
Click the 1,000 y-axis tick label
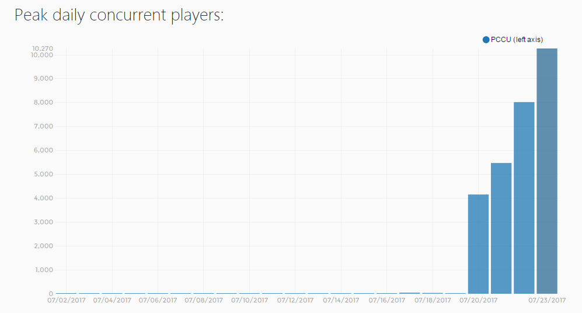tap(44, 270)
